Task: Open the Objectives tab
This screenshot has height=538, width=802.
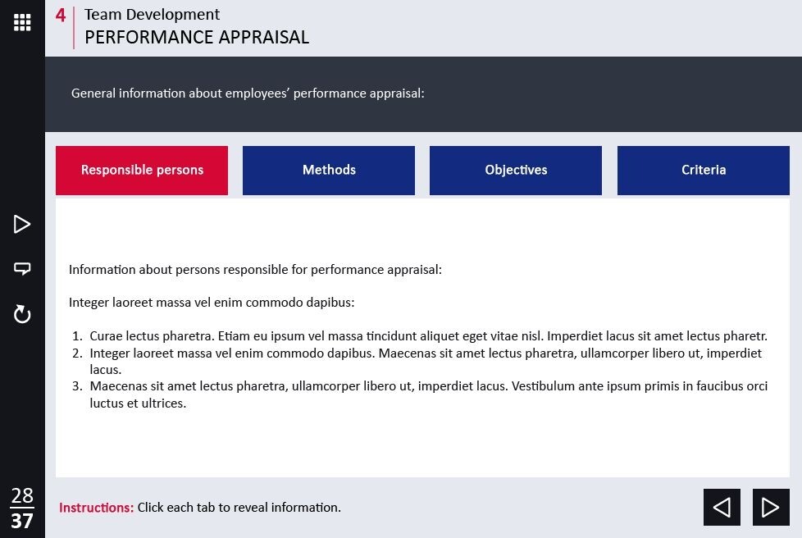Action: (516, 171)
